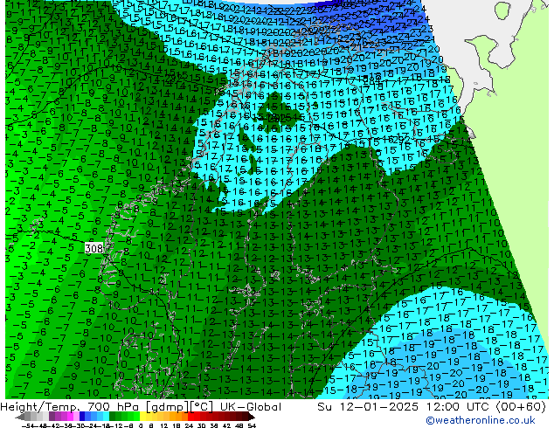The width and height of the screenshot is (554, 428).
Task: Pick the magenta swatch in the legend
Action: pyautogui.click(x=70, y=417)
